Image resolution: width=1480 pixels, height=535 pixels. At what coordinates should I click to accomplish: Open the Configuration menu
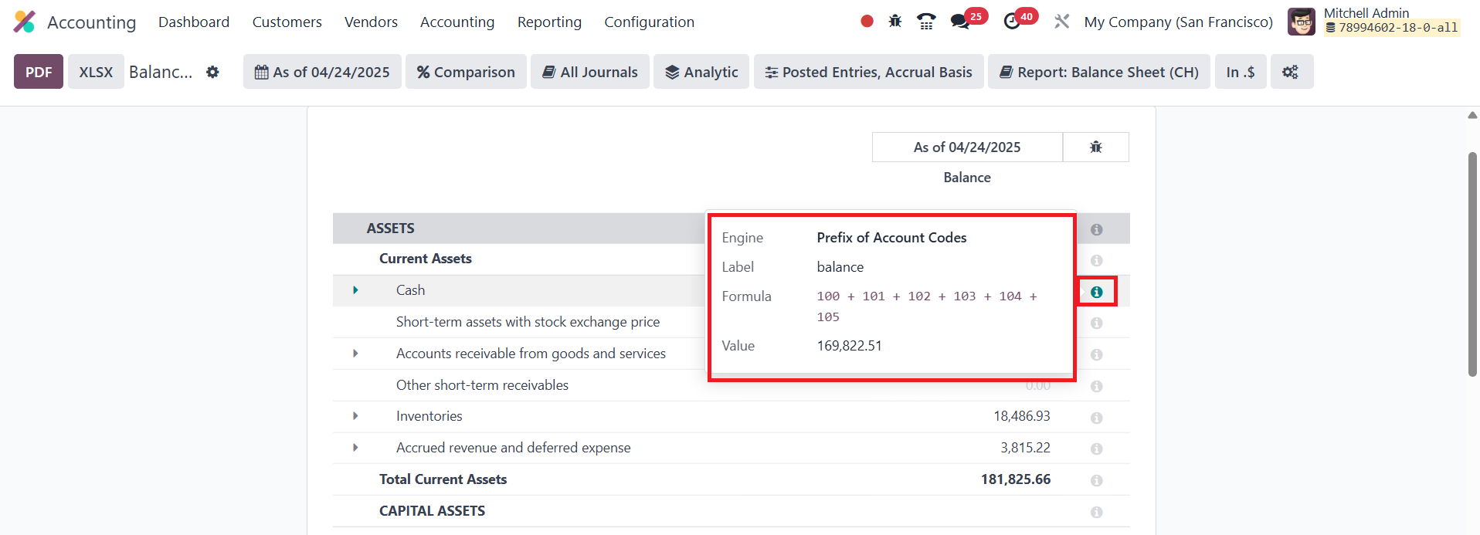(649, 22)
